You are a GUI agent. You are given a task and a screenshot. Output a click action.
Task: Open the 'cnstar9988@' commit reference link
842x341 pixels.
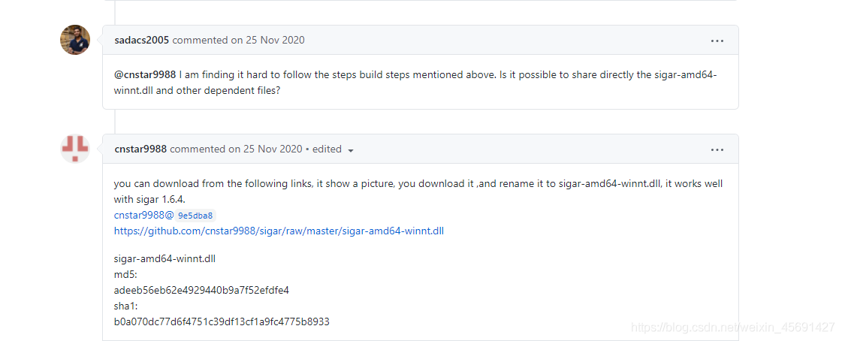click(144, 216)
